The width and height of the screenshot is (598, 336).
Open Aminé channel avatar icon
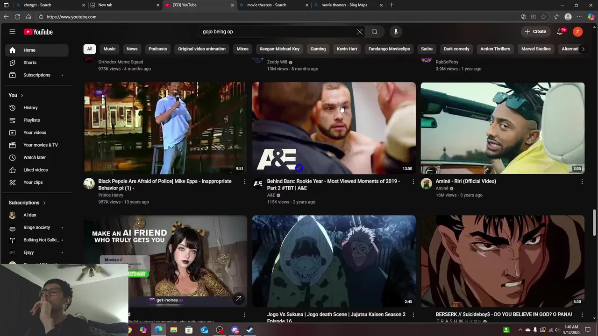point(426,183)
